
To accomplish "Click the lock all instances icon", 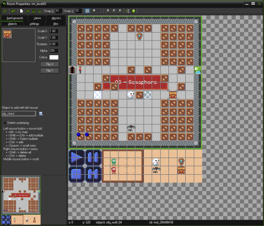I will [34, 11].
